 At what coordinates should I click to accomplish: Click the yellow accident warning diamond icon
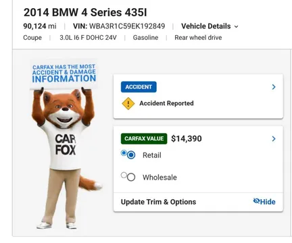coord(128,103)
